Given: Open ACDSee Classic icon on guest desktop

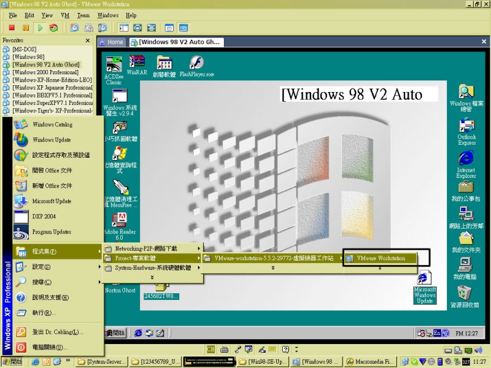Looking at the screenshot, I should tap(114, 71).
